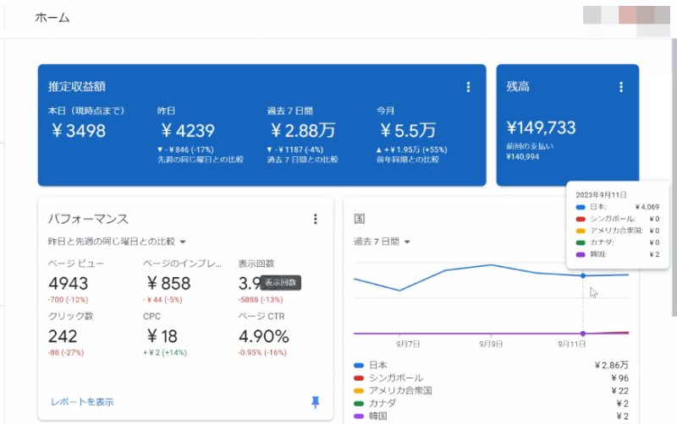This screenshot has width=677, height=424.
Task: Open レポートを表示 link
Action: 82,402
